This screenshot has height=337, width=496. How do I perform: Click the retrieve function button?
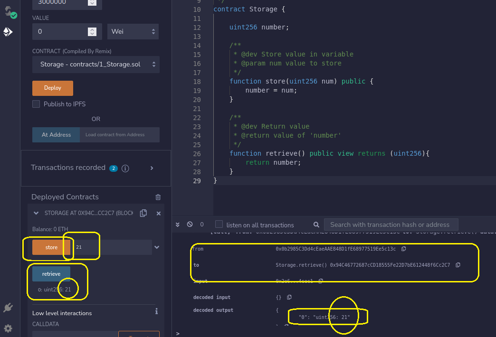click(51, 274)
